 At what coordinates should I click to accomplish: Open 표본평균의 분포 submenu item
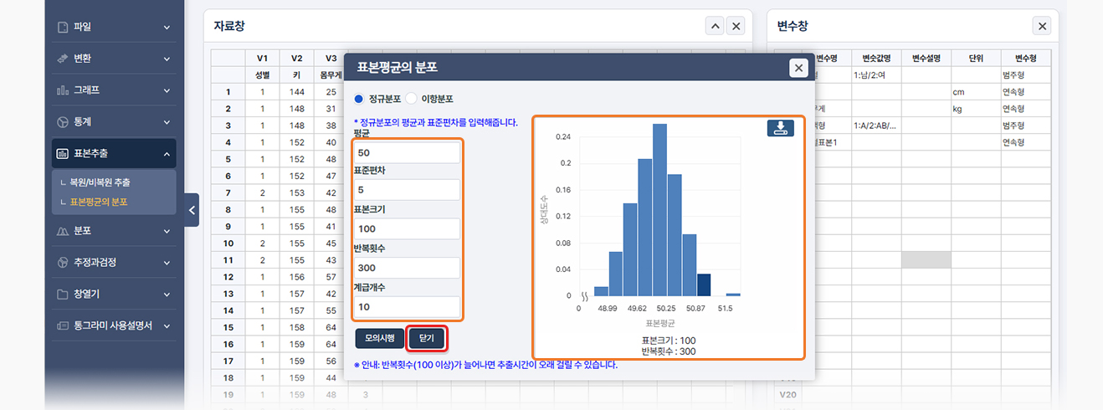pyautogui.click(x=99, y=202)
